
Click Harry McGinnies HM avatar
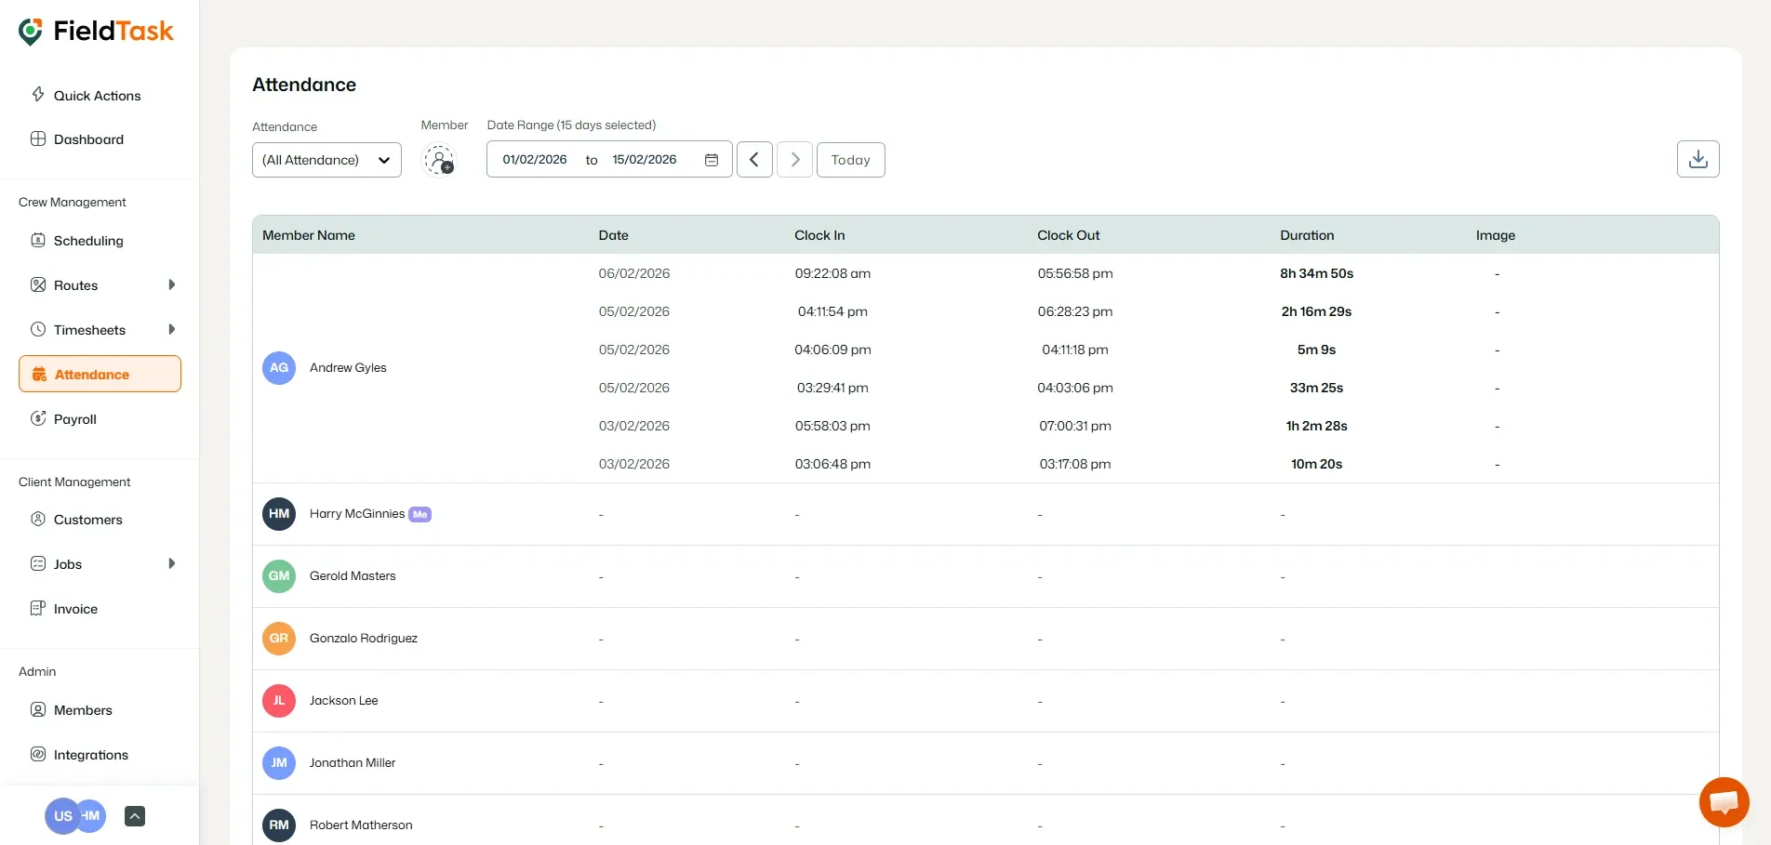click(x=279, y=514)
